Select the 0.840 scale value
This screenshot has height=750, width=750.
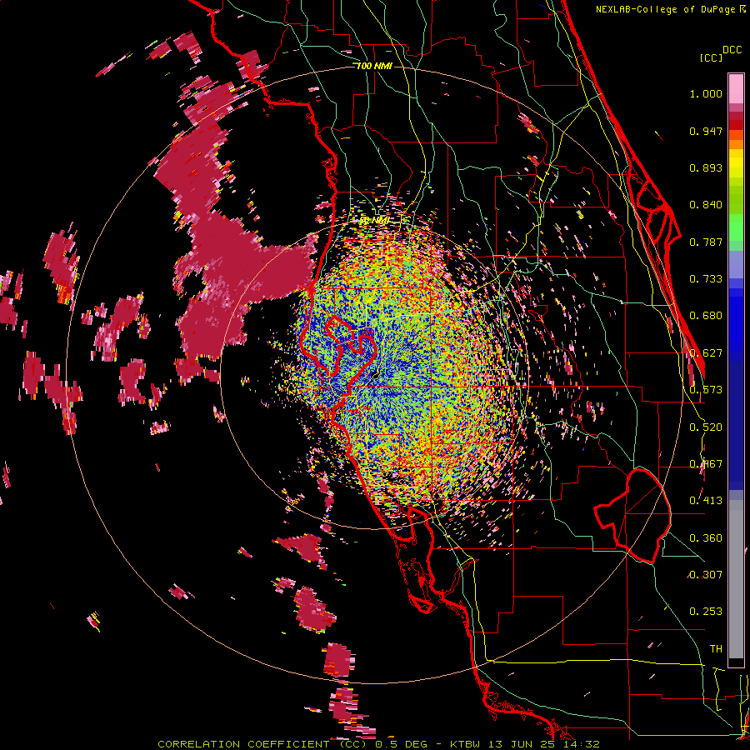(x=706, y=205)
